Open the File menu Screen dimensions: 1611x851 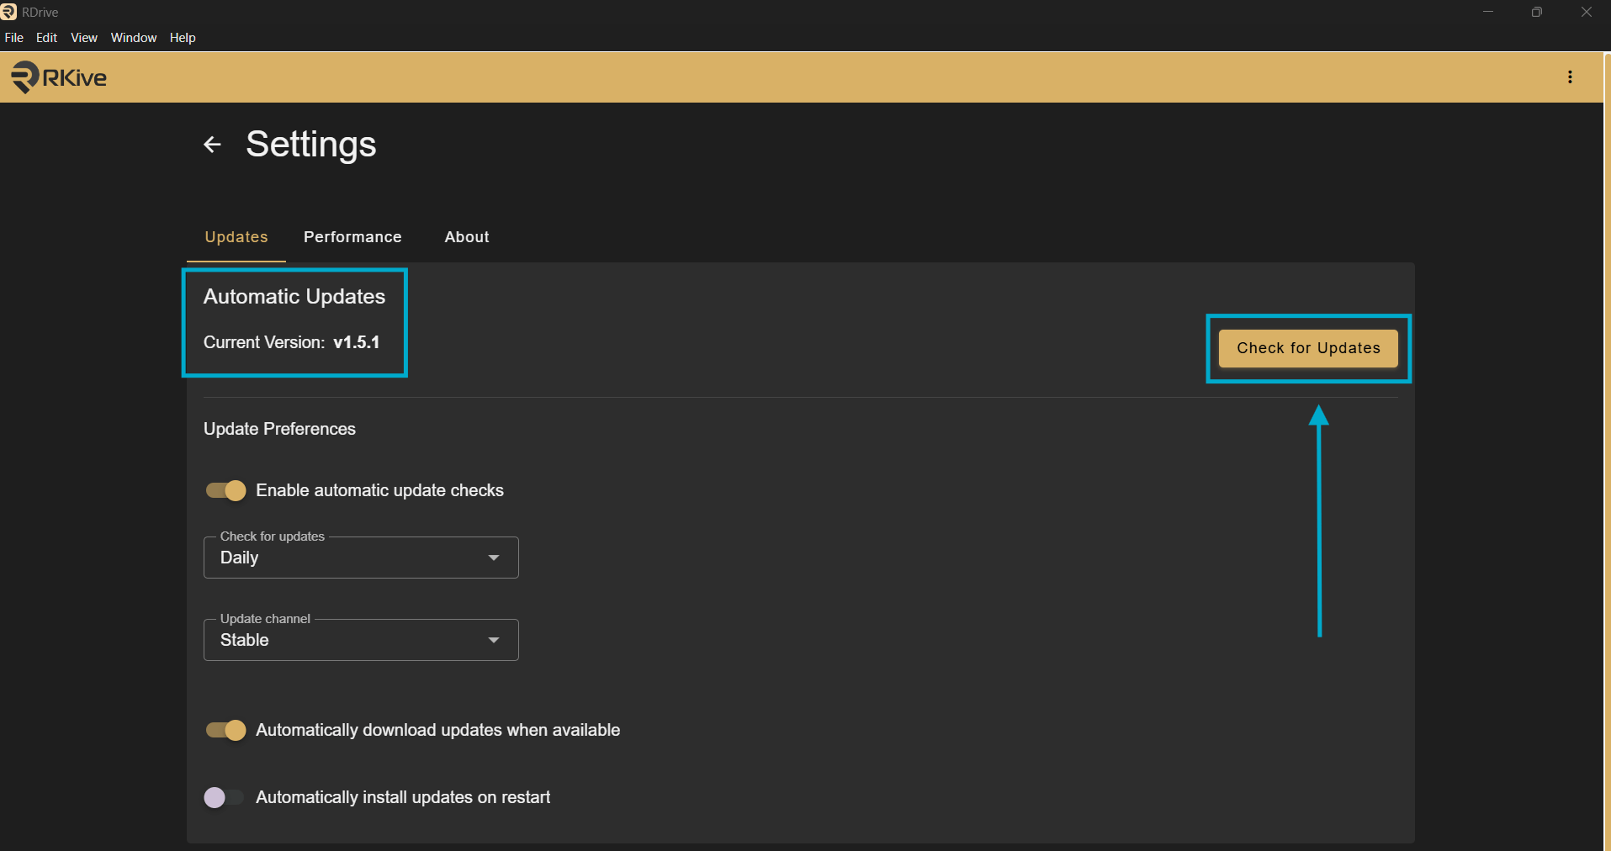click(14, 38)
